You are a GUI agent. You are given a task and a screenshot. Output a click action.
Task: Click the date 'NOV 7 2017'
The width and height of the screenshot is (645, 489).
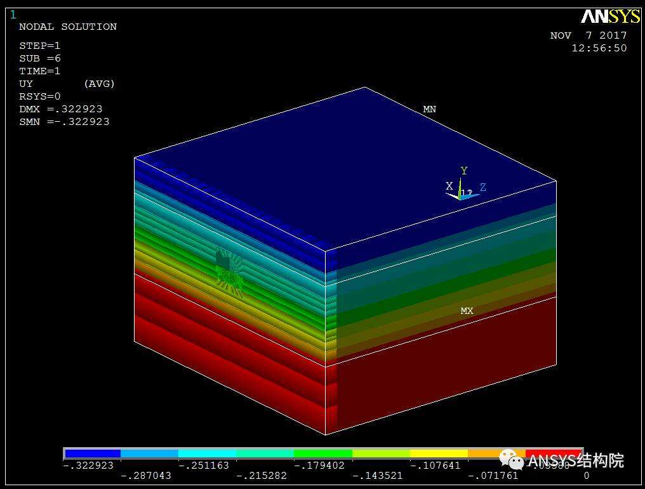coord(588,36)
